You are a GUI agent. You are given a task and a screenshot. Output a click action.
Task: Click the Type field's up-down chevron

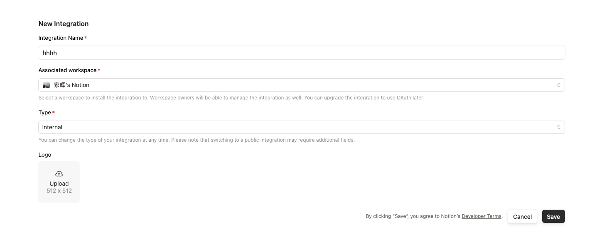point(559,127)
